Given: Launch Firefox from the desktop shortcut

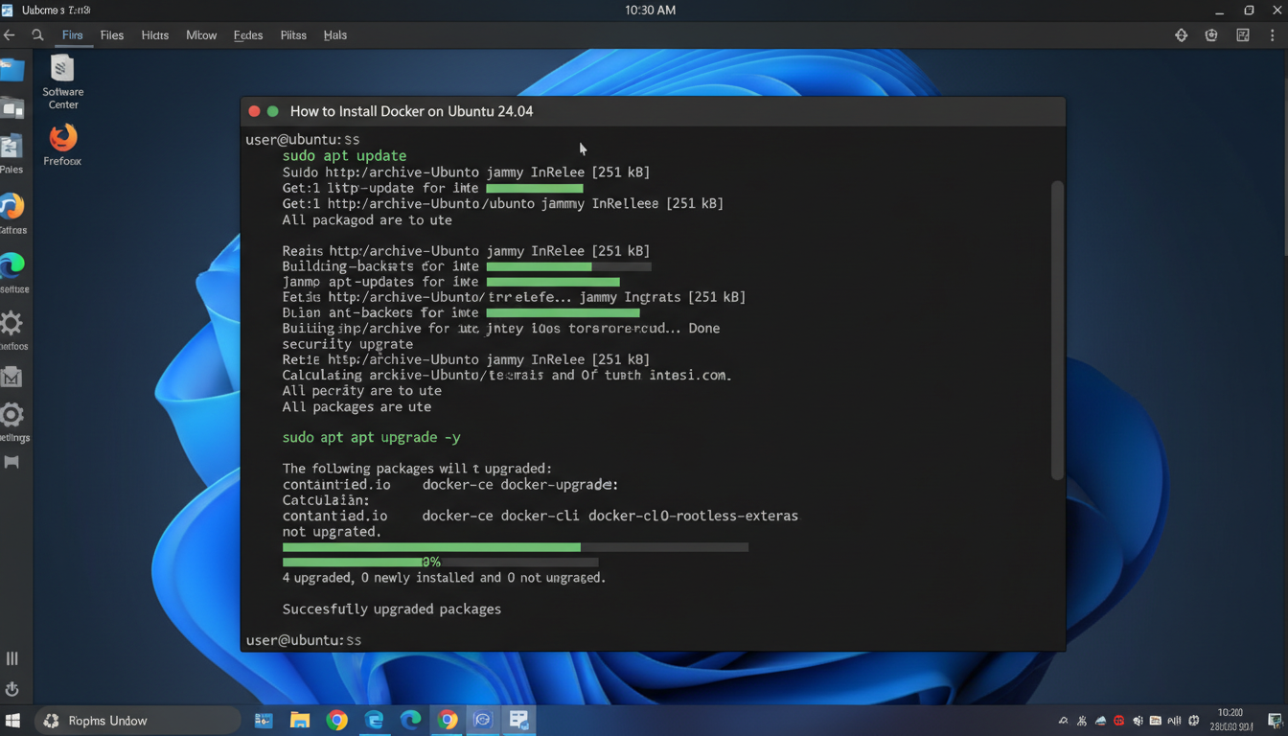Looking at the screenshot, I should pos(62,146).
